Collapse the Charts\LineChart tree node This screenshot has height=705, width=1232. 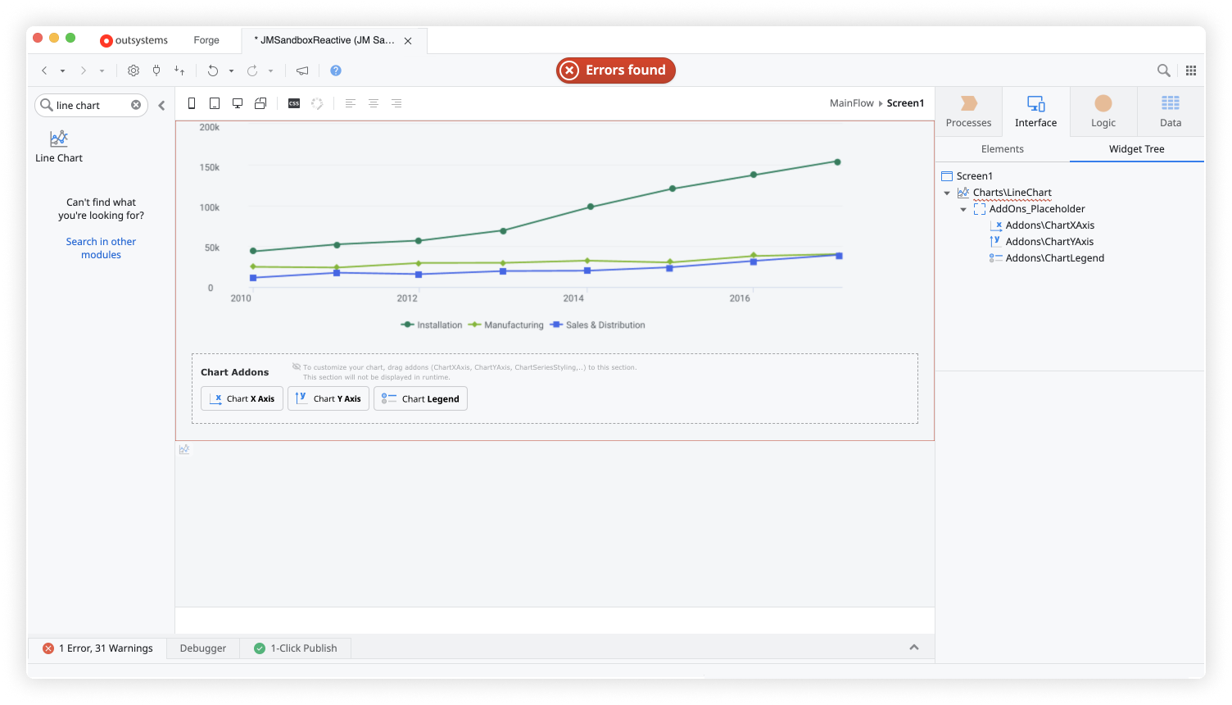coord(947,193)
